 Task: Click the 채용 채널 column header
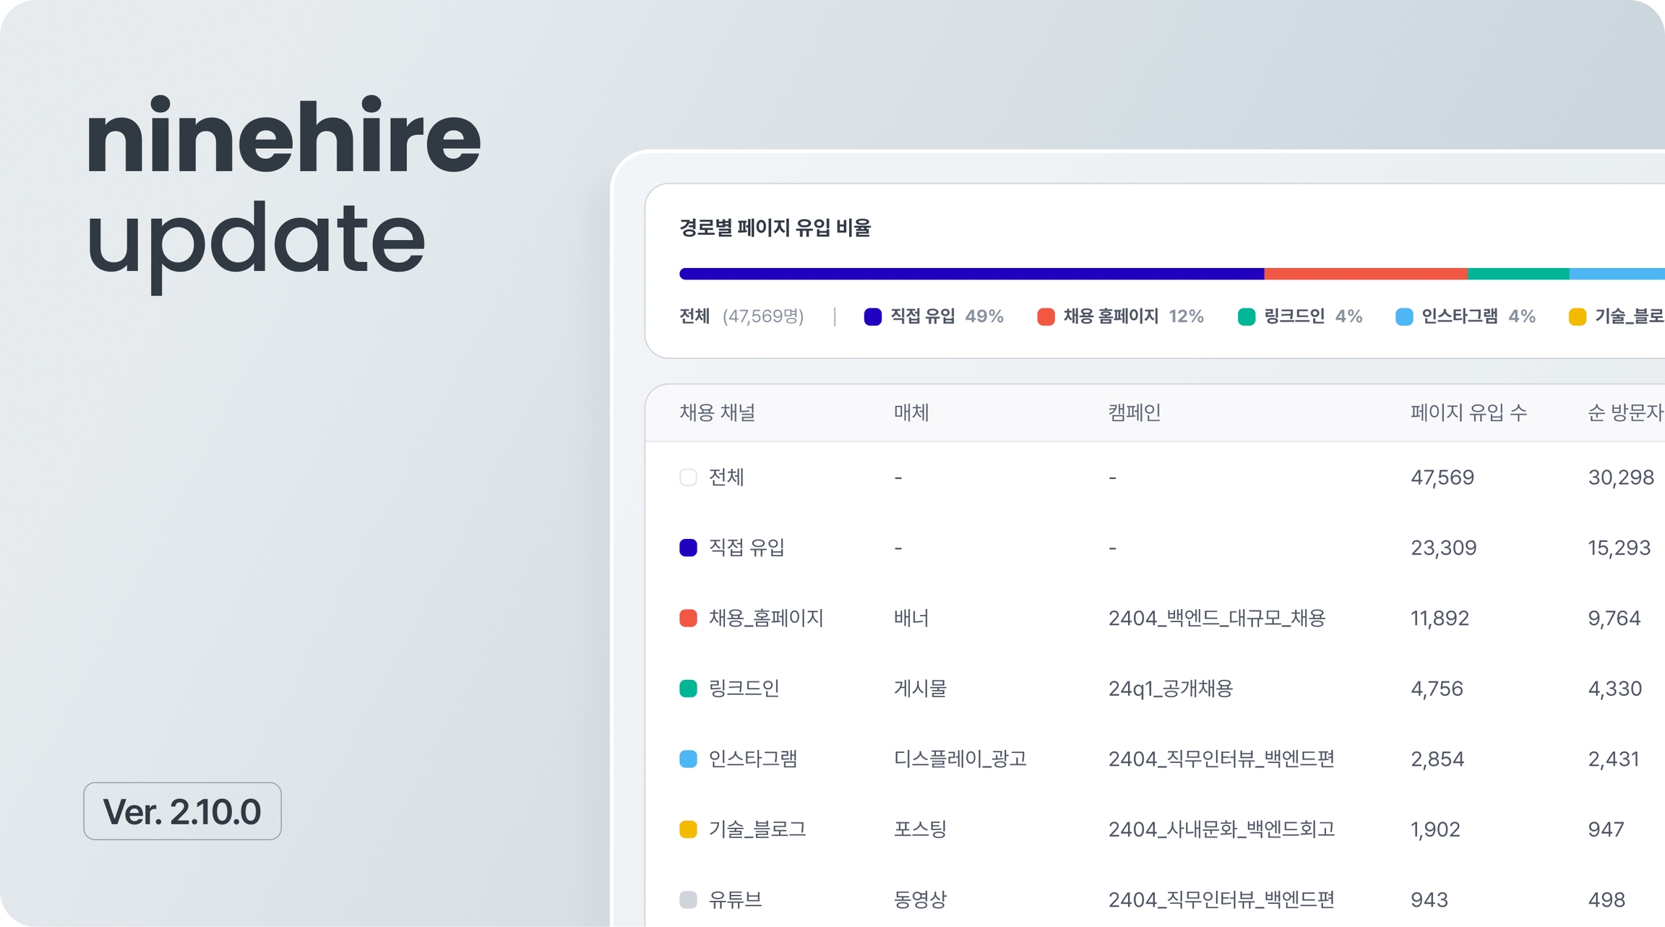coord(717,413)
